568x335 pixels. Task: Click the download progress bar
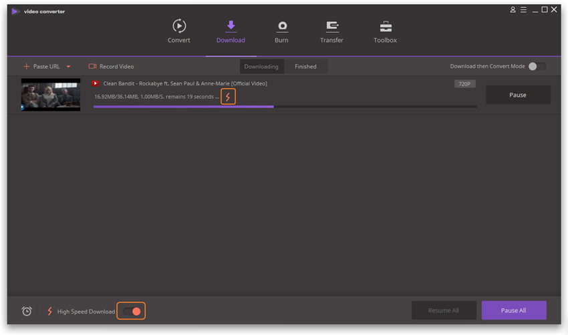coord(285,107)
